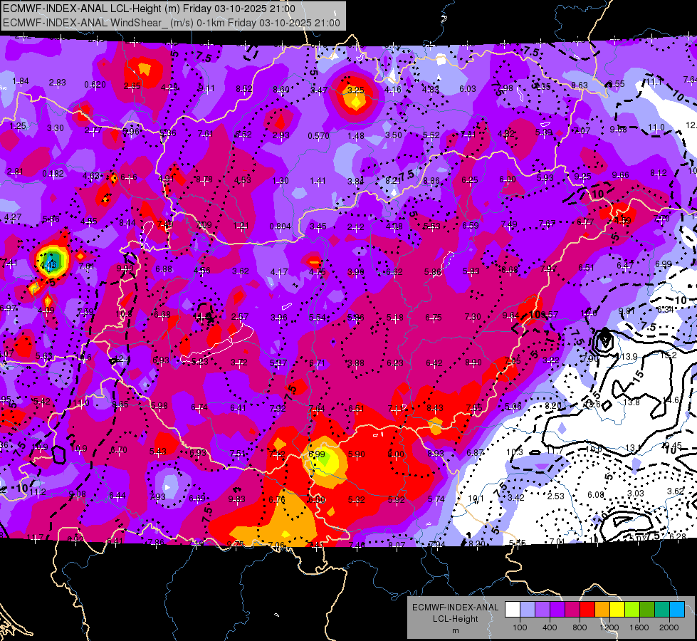Click the wind shear value 6.23
This screenshot has height=641, width=697.
[395, 363]
